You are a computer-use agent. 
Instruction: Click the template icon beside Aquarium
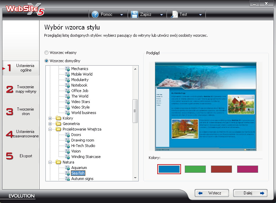point(67,168)
